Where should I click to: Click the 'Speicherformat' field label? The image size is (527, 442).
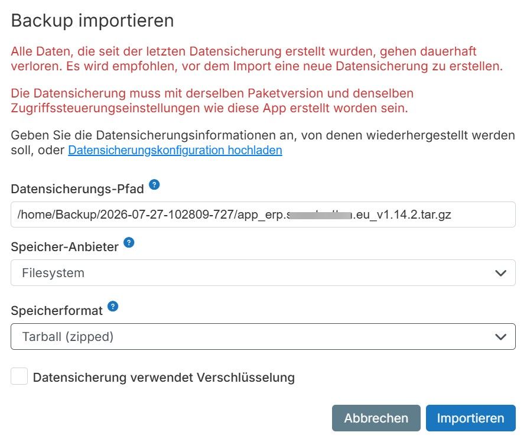click(x=57, y=311)
